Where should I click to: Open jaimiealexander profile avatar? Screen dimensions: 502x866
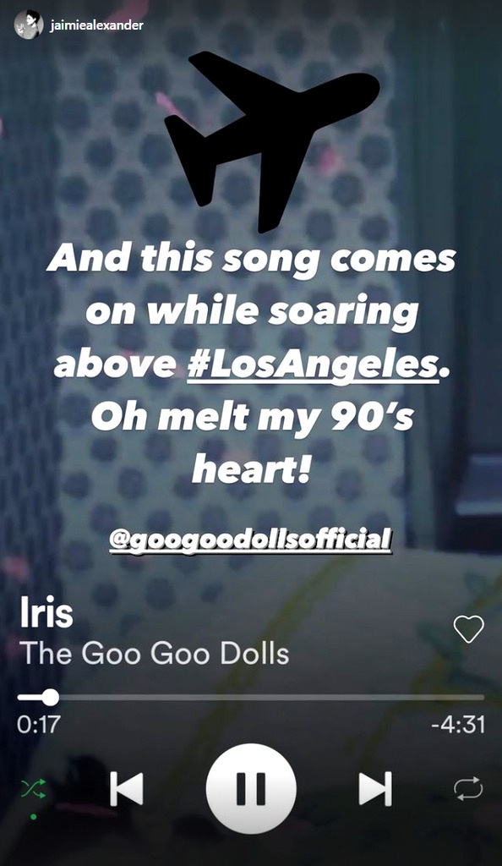click(x=29, y=25)
